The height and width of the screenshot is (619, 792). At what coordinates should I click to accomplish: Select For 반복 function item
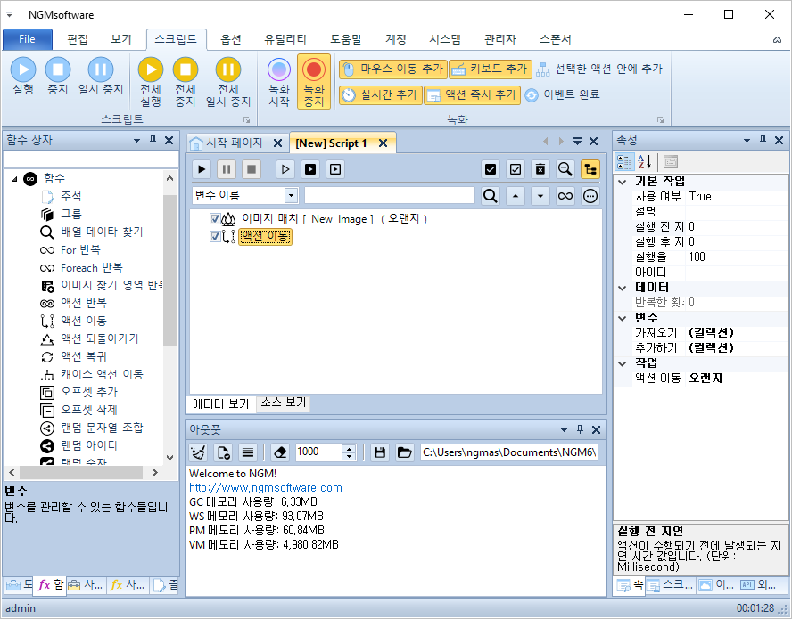80,249
